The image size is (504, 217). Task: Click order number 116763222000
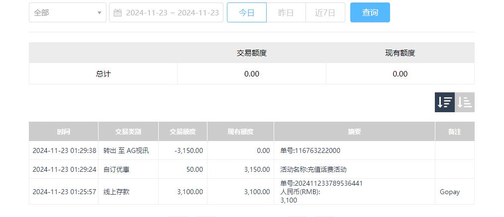(x=310, y=150)
